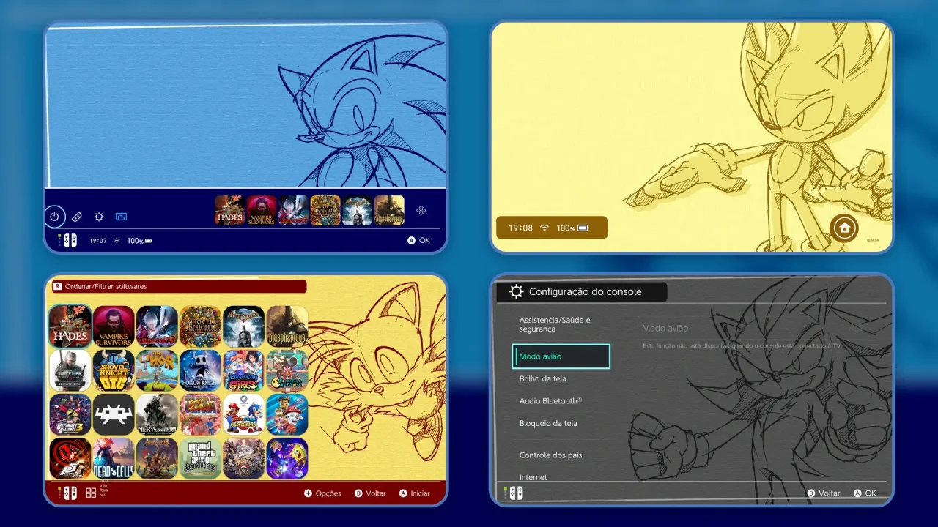938x527 pixels.
Task: Click Opções in the red library footer
Action: (x=323, y=493)
